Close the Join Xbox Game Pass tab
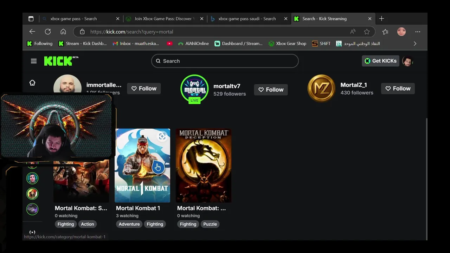450x253 pixels. [202, 19]
